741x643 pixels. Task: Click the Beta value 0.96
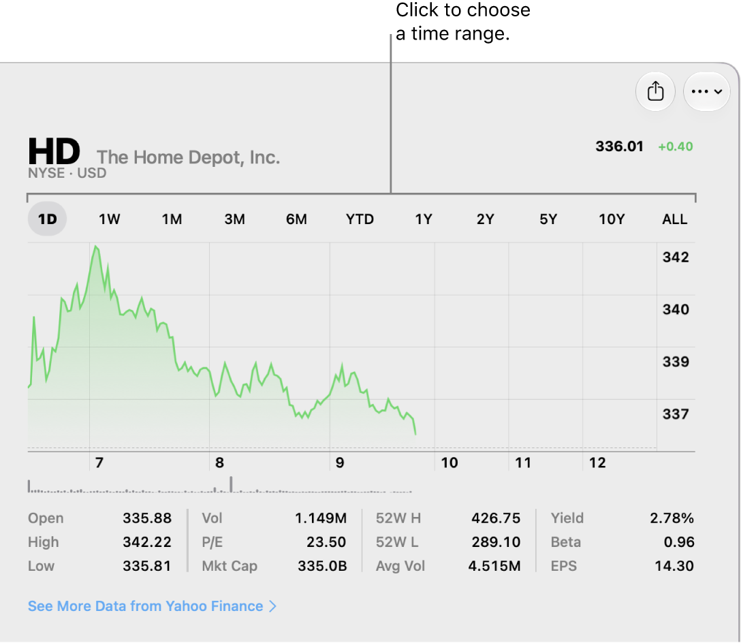click(x=679, y=542)
